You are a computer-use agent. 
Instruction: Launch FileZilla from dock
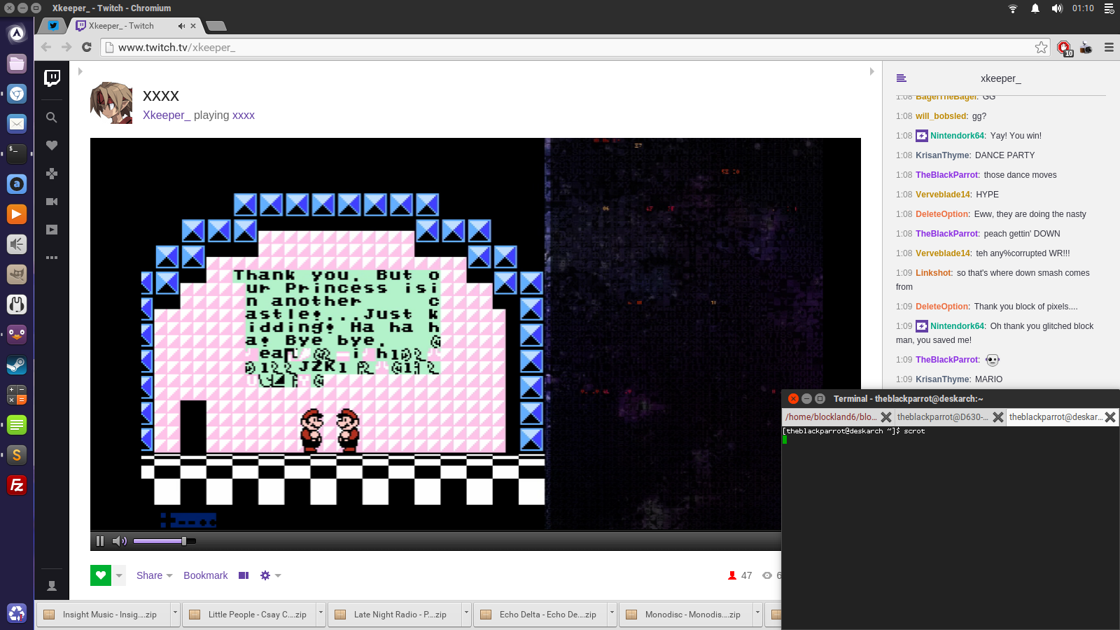click(x=17, y=485)
